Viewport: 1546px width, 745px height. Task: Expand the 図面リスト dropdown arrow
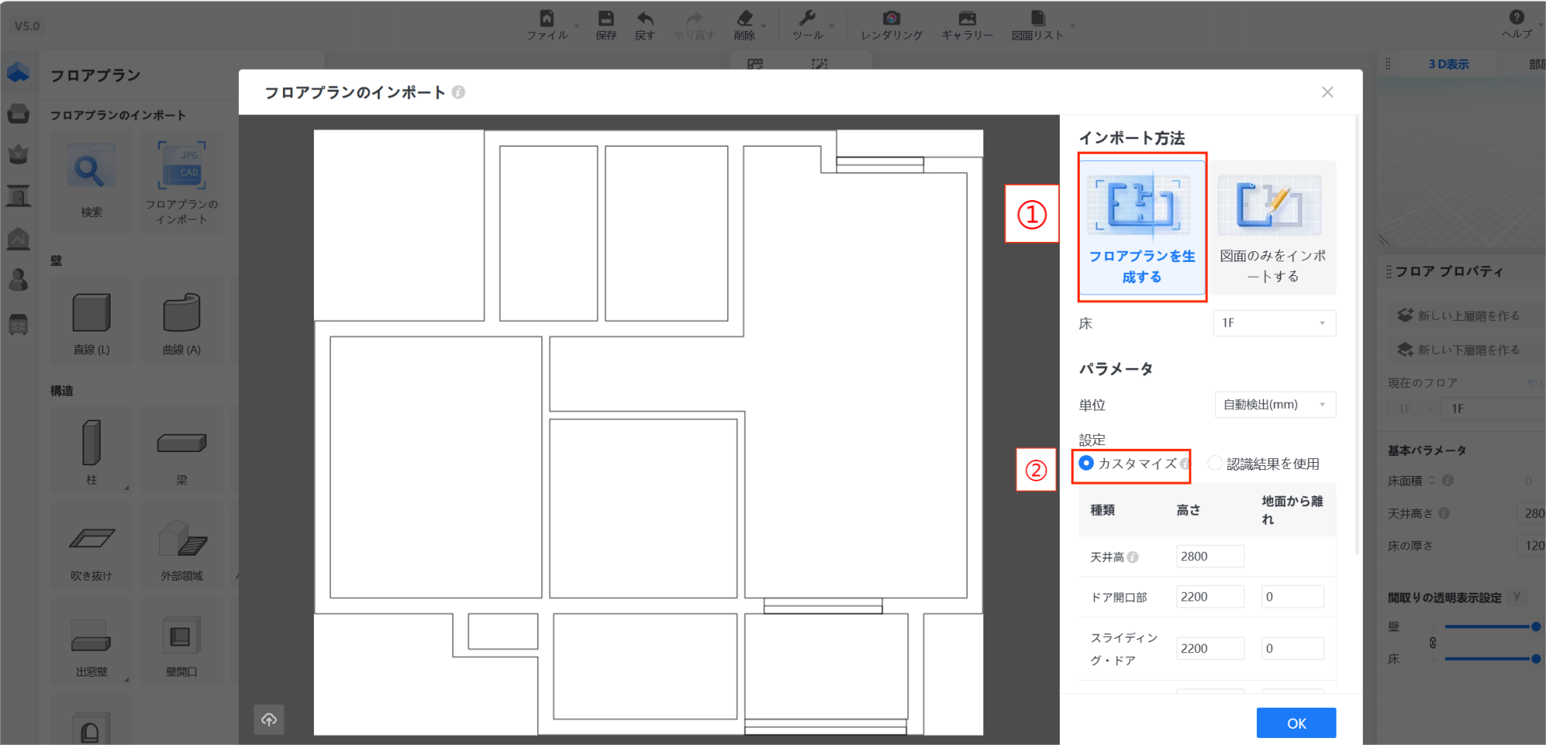pos(1071,26)
